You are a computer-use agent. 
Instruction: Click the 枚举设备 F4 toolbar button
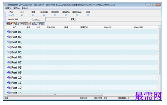point(44,14)
